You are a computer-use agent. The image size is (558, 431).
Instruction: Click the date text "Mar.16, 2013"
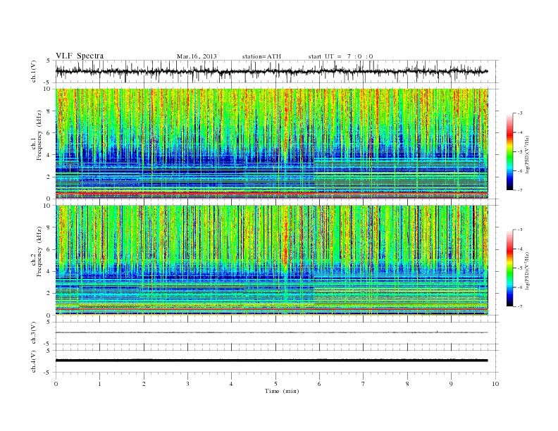197,56
